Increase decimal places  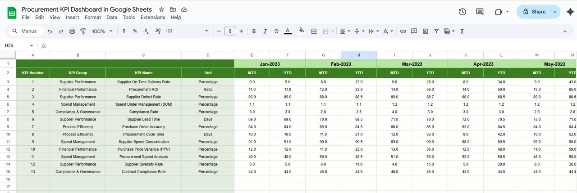(x=157, y=31)
